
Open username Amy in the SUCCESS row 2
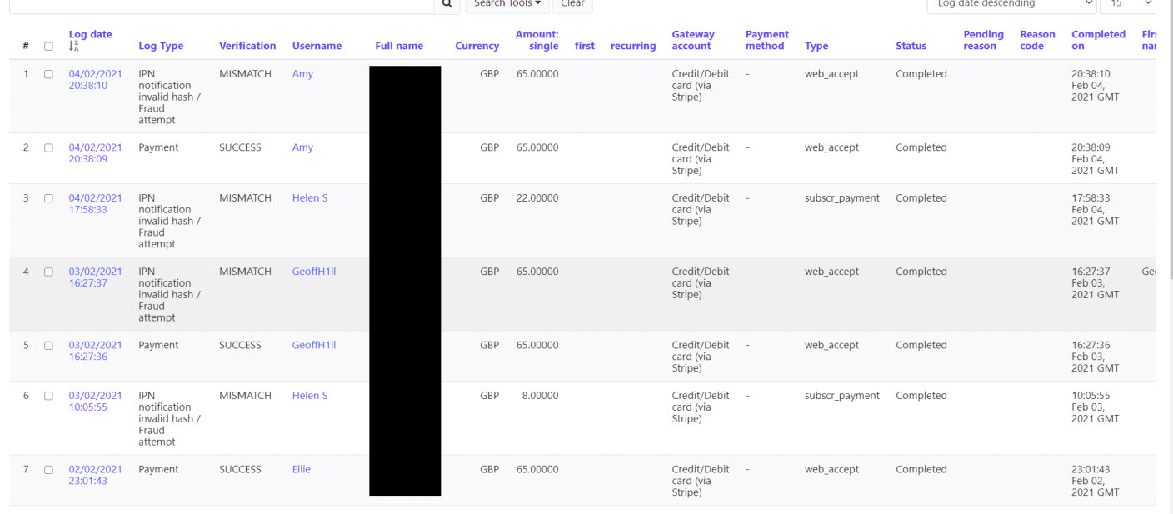[x=302, y=147]
